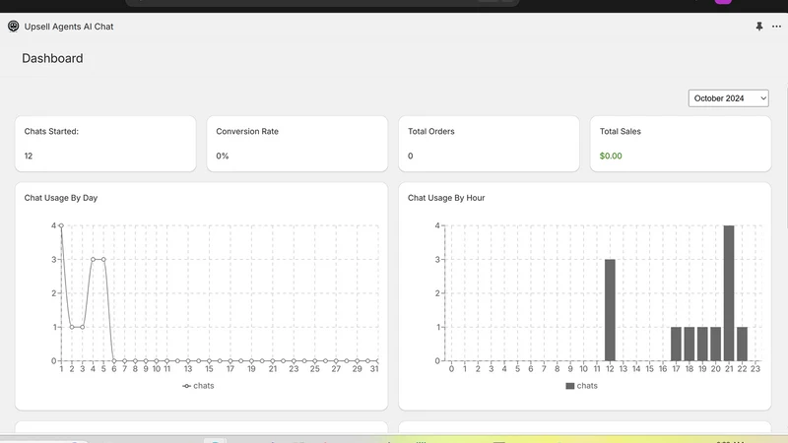788x443 pixels.
Task: Click the hour 18 bar in hourly chart
Action: pos(689,344)
